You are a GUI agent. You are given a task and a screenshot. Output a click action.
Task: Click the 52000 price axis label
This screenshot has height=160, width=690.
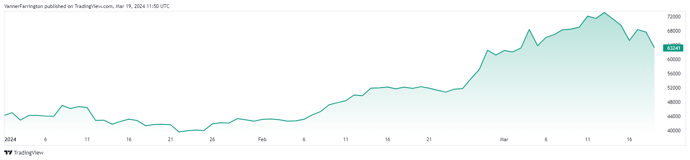tap(674, 88)
